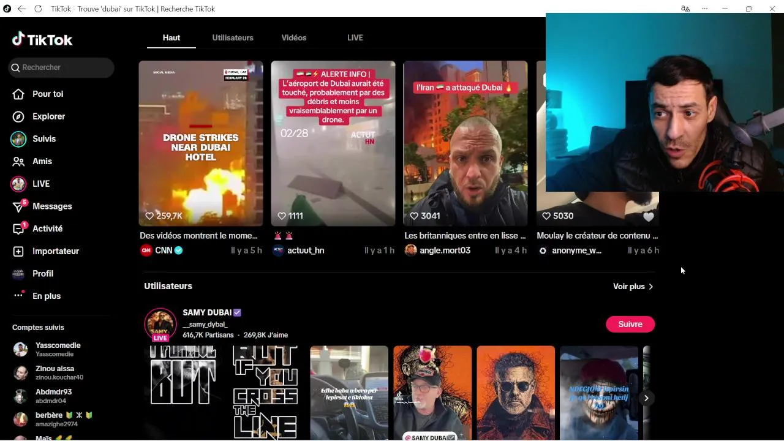Open the Messages icon with badge

click(x=20, y=206)
